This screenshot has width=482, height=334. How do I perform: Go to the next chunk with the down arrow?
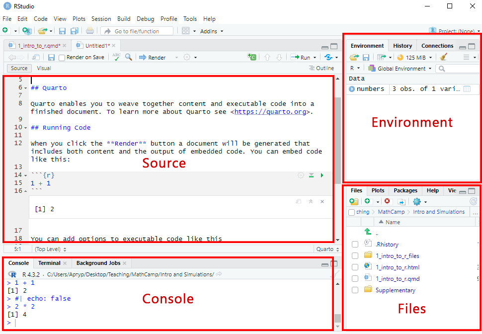point(279,58)
